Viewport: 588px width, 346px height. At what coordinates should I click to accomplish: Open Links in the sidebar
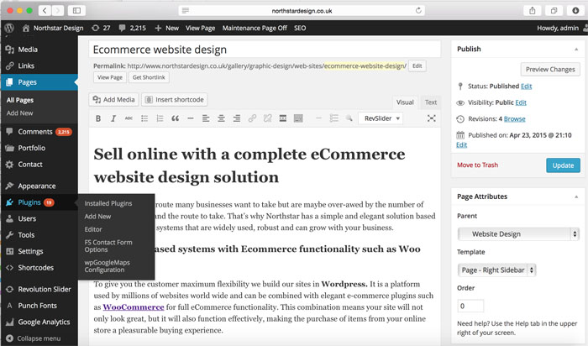point(39,66)
